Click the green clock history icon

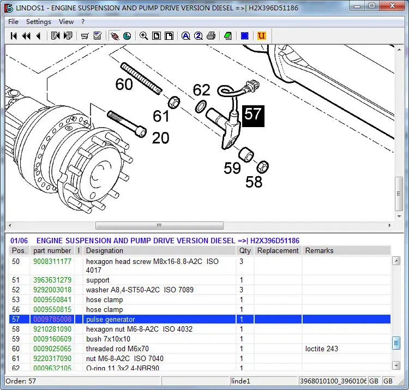pyautogui.click(x=127, y=36)
